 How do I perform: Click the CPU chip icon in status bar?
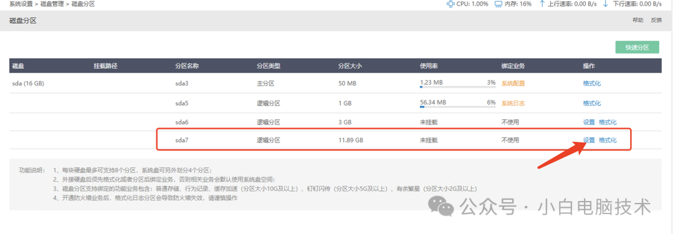tap(451, 4)
